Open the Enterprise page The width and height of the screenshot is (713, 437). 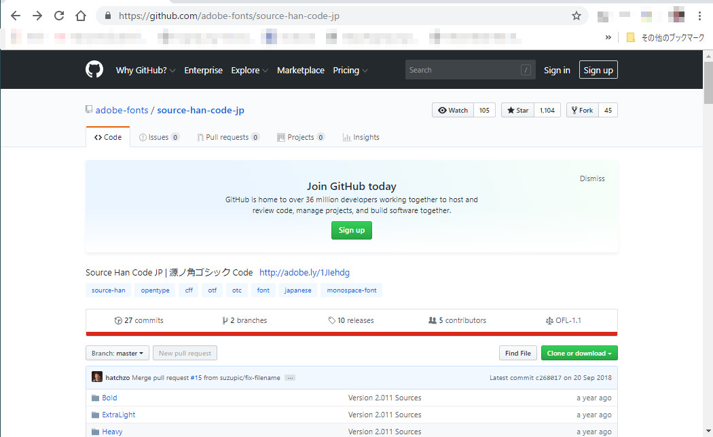203,71
